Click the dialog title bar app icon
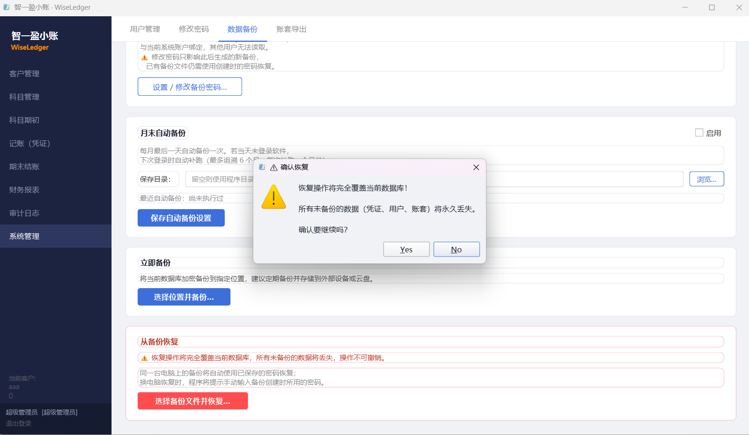The width and height of the screenshot is (749, 435). pyautogui.click(x=262, y=167)
